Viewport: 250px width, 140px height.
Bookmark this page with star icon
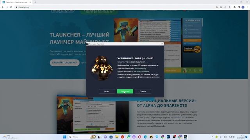(x=229, y=7)
